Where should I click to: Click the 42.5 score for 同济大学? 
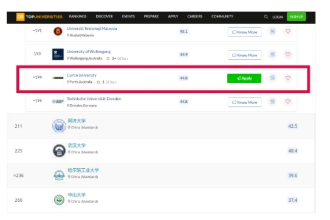click(293, 126)
